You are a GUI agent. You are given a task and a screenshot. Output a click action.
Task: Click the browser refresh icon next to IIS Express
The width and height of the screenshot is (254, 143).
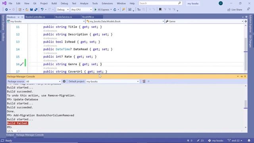coord(115,10)
